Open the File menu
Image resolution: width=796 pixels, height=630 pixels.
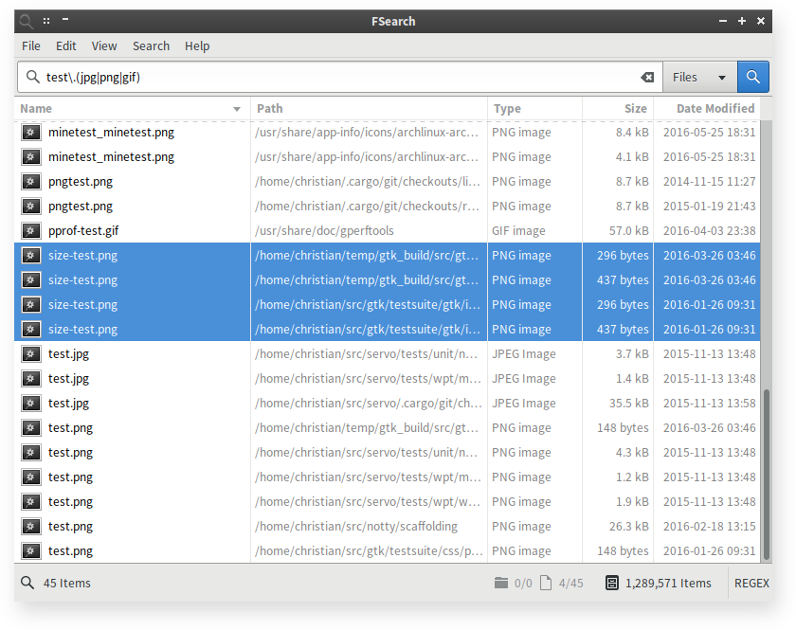point(31,46)
